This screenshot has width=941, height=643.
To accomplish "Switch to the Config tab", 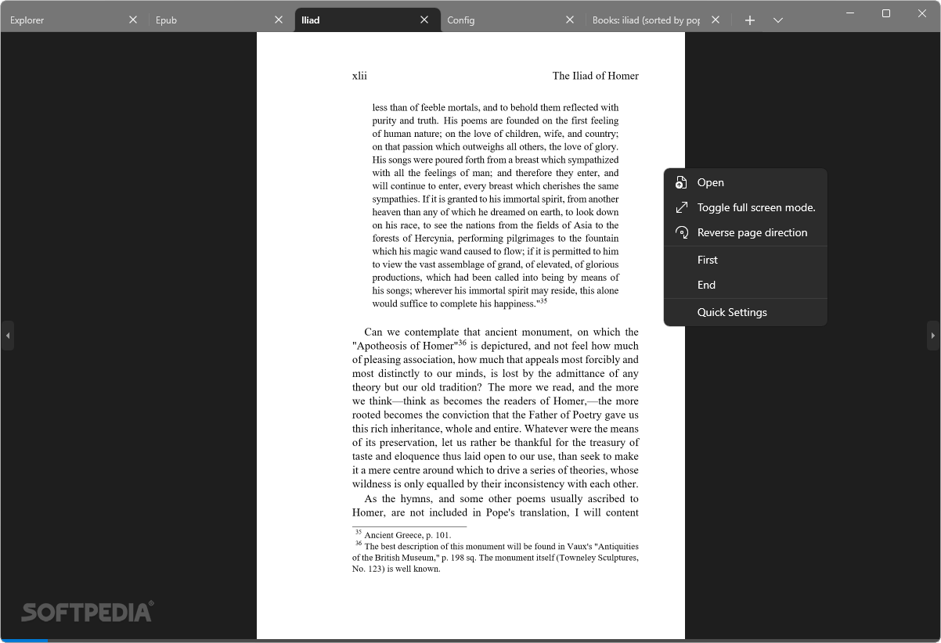I will [513, 20].
